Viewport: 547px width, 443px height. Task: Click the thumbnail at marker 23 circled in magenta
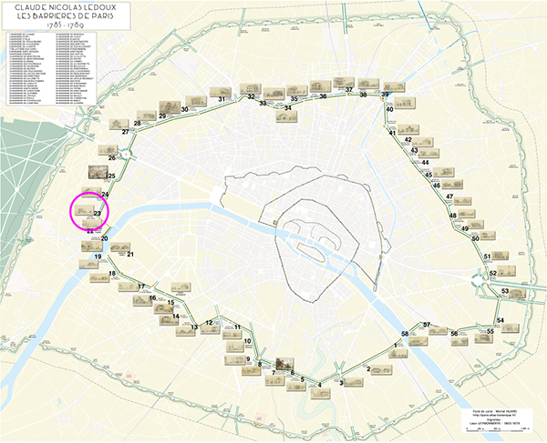87,216
